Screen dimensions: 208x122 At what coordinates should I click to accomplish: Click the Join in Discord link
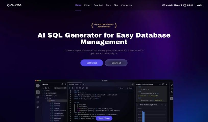(174, 5)
